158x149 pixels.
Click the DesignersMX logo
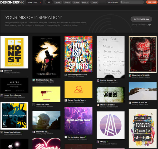12,2
